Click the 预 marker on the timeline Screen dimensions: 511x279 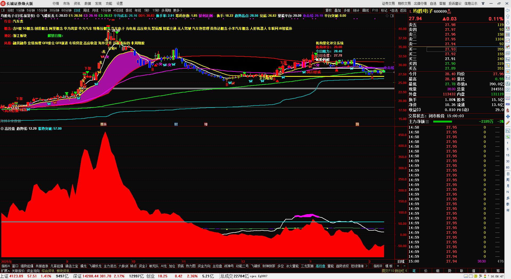click(357, 124)
